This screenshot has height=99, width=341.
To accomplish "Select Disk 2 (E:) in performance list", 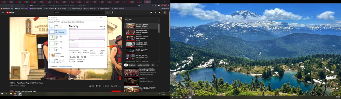I will pos(58,49).
